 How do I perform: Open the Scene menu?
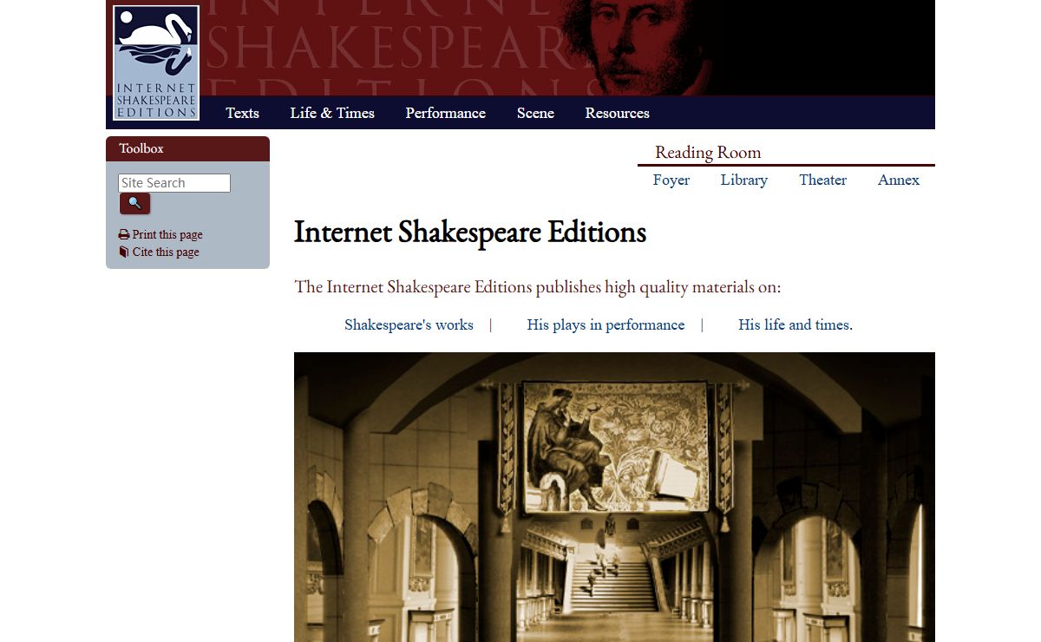coord(535,113)
